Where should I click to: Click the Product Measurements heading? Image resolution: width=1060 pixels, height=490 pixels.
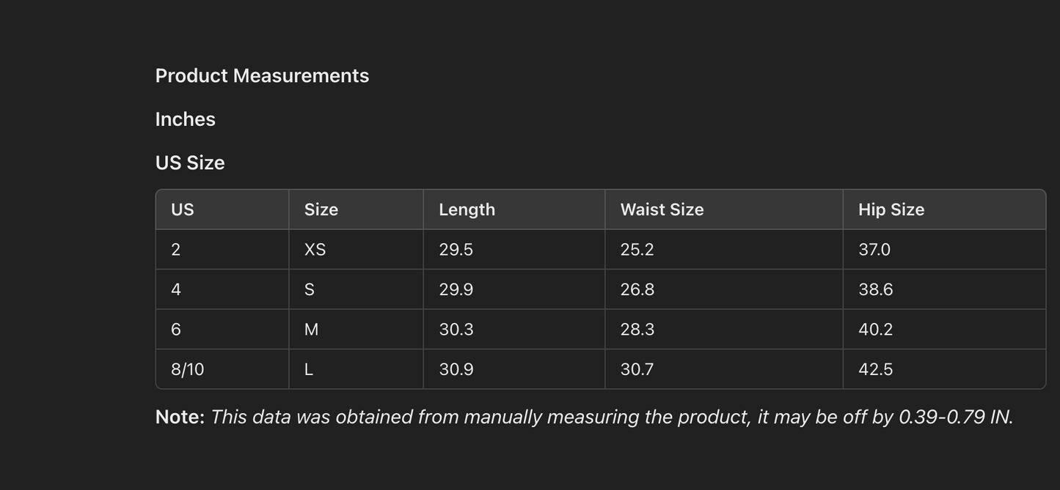click(262, 76)
